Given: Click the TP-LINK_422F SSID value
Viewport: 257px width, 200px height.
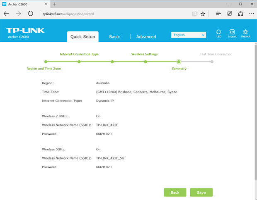Looking at the screenshot, I should click(x=107, y=125).
